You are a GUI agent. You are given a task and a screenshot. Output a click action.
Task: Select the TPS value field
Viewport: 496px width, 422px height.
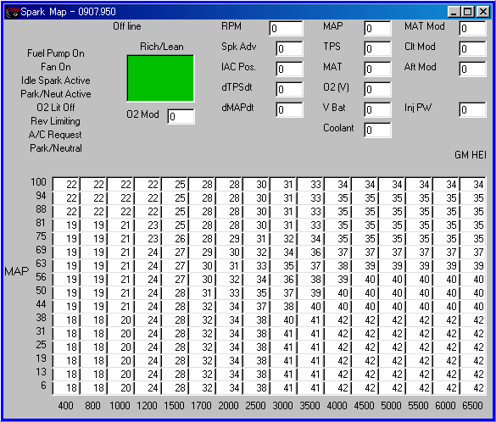coord(377,48)
